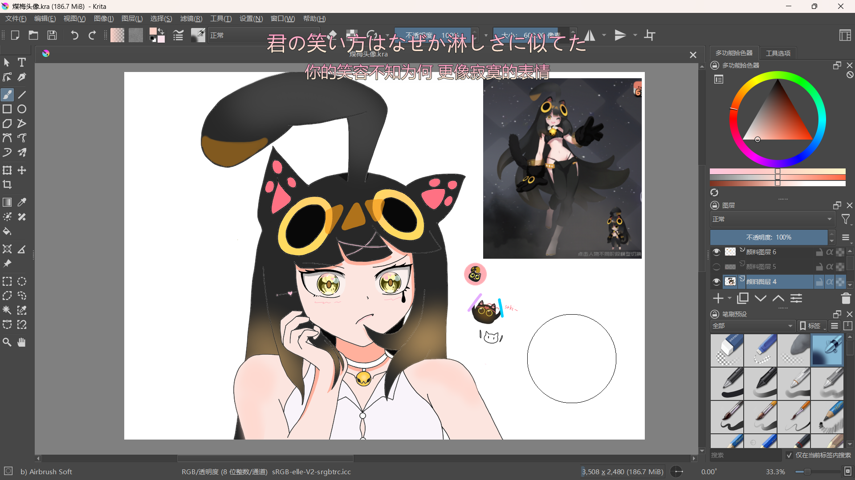Viewport: 855px width, 480px height.
Task: Delete the selected layer with trash icon
Action: click(x=846, y=299)
